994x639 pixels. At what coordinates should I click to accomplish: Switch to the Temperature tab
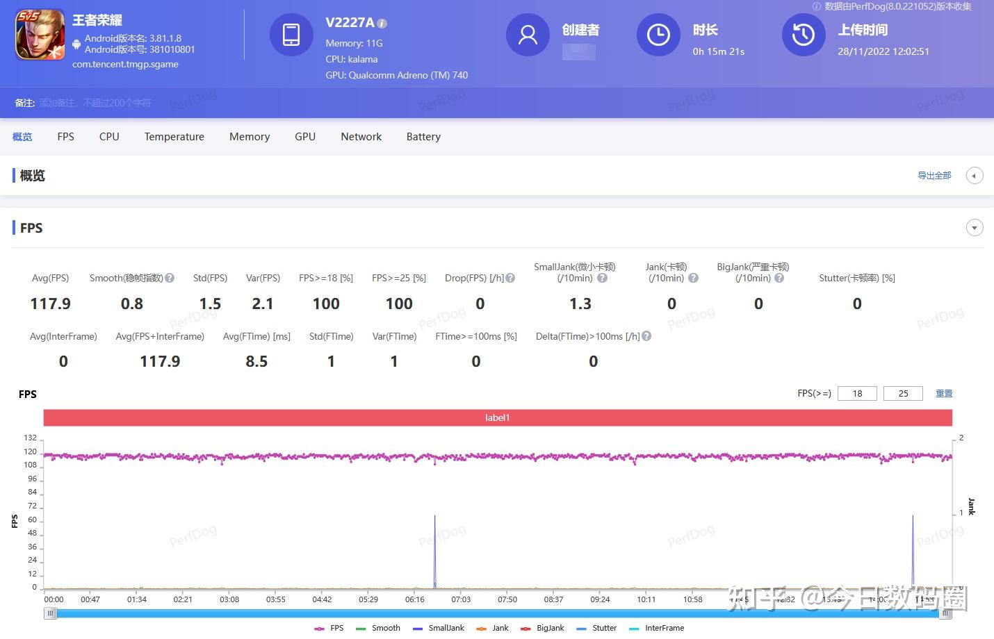[174, 137]
